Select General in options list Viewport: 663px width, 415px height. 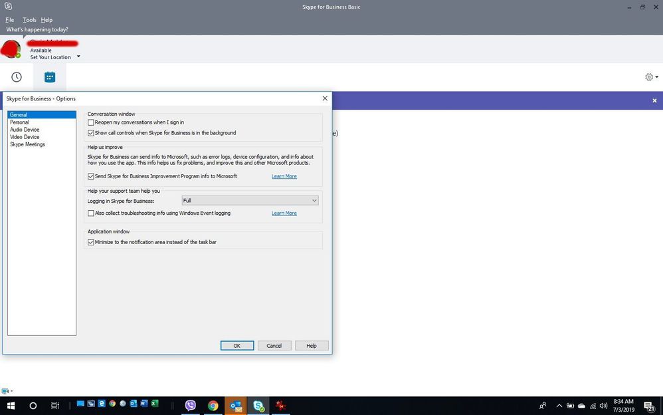(42, 115)
